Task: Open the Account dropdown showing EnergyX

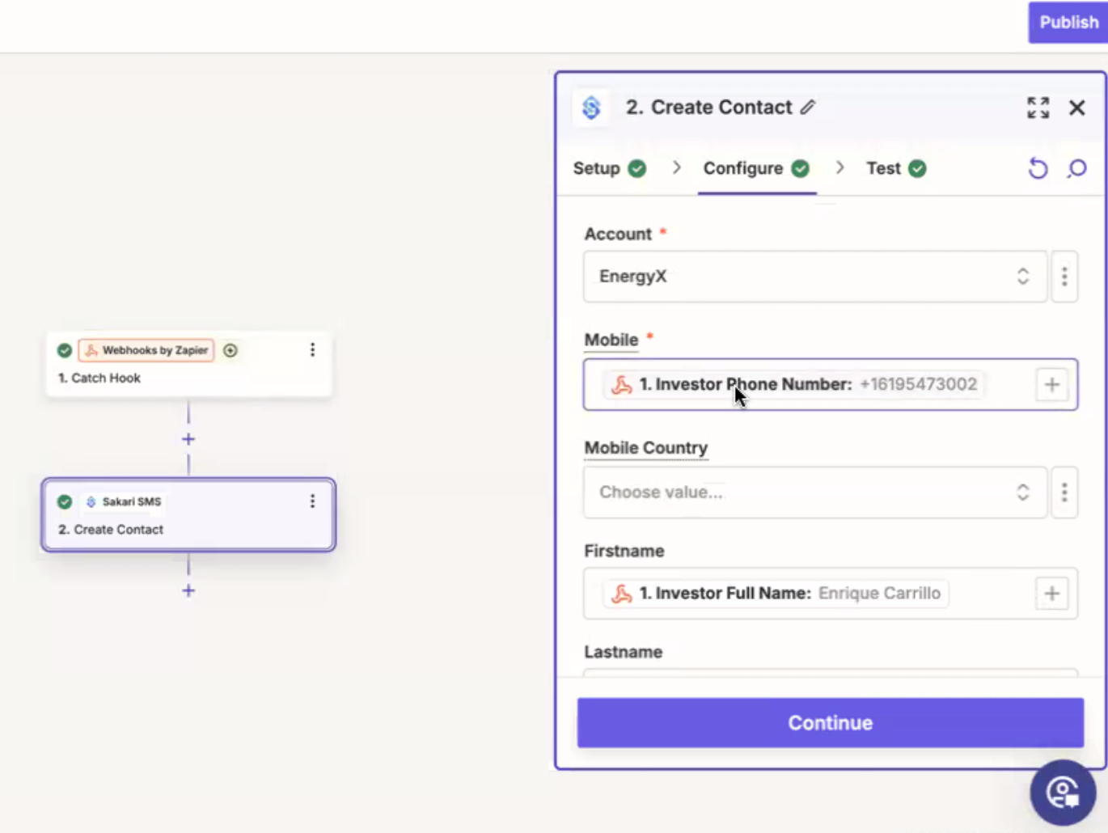Action: 815,277
